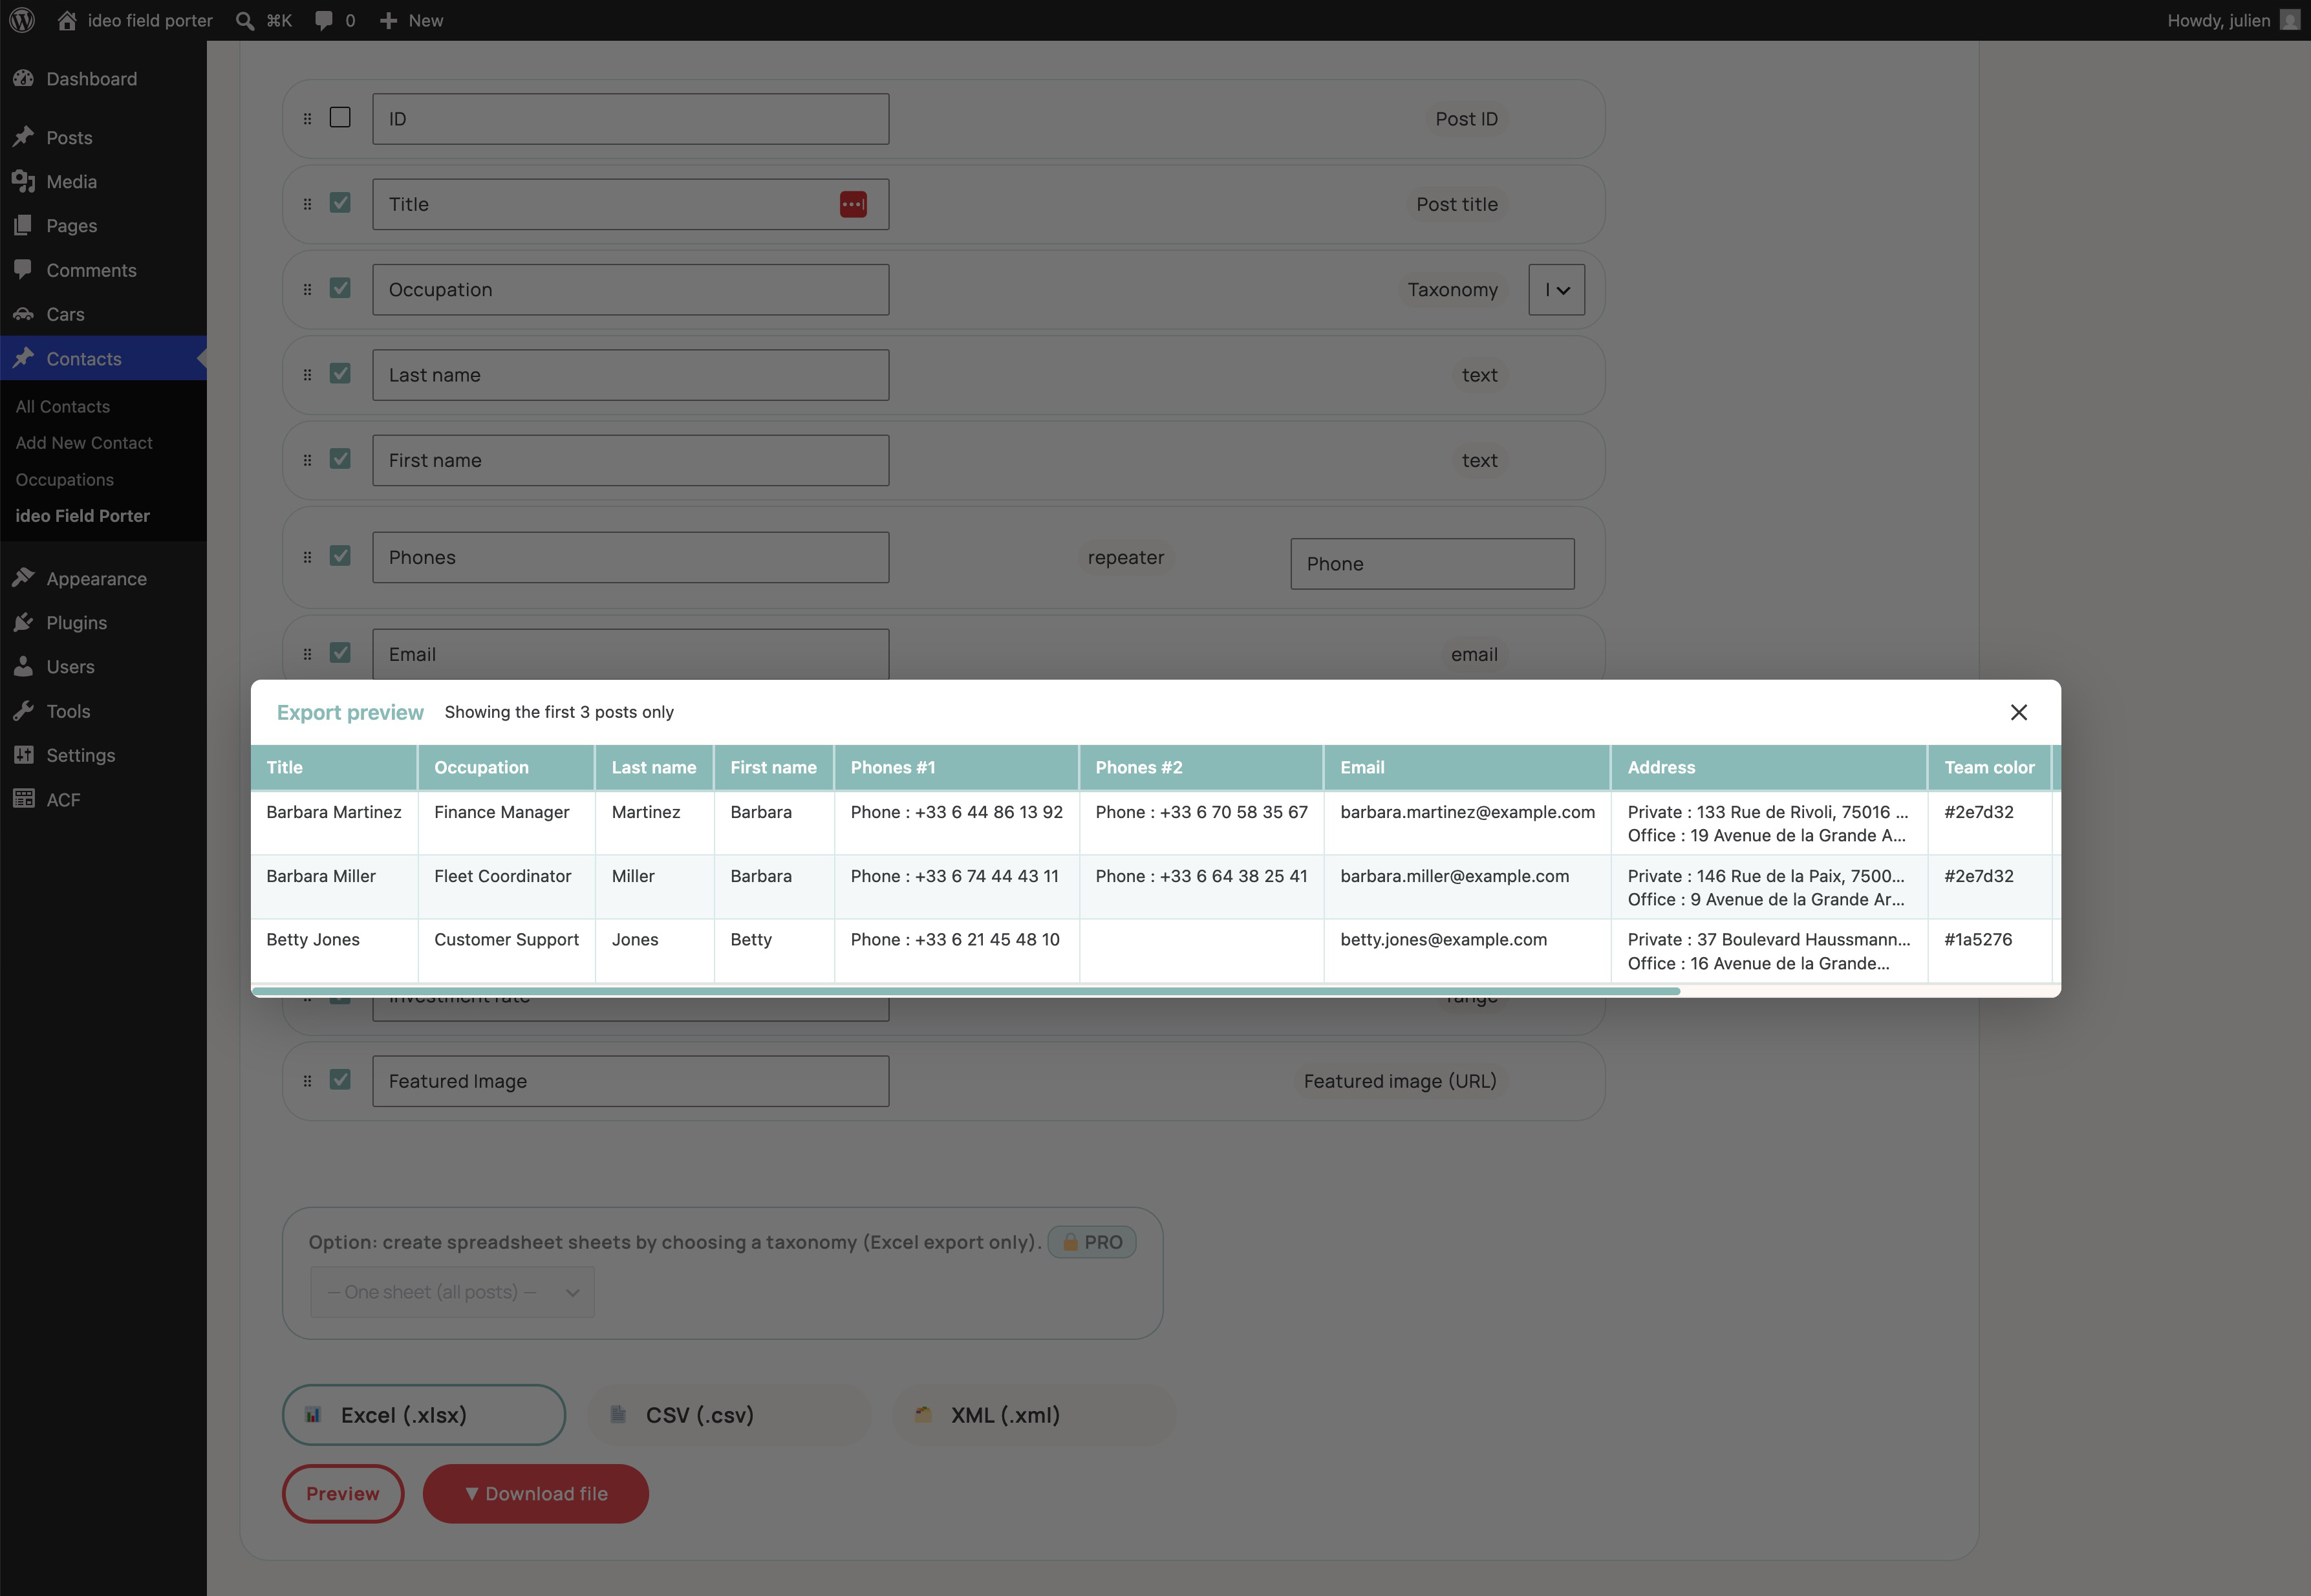The width and height of the screenshot is (2311, 1596).
Task: Close the Export preview panel
Action: click(x=2019, y=712)
